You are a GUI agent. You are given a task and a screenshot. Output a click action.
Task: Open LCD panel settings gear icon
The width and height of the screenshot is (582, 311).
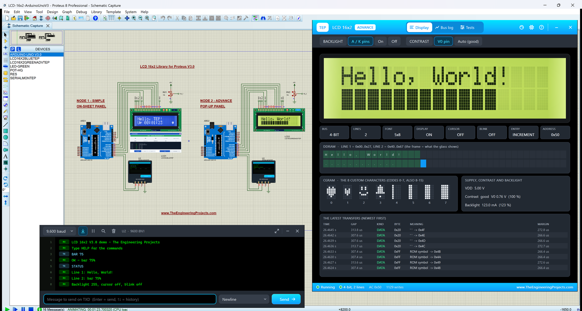532,28
